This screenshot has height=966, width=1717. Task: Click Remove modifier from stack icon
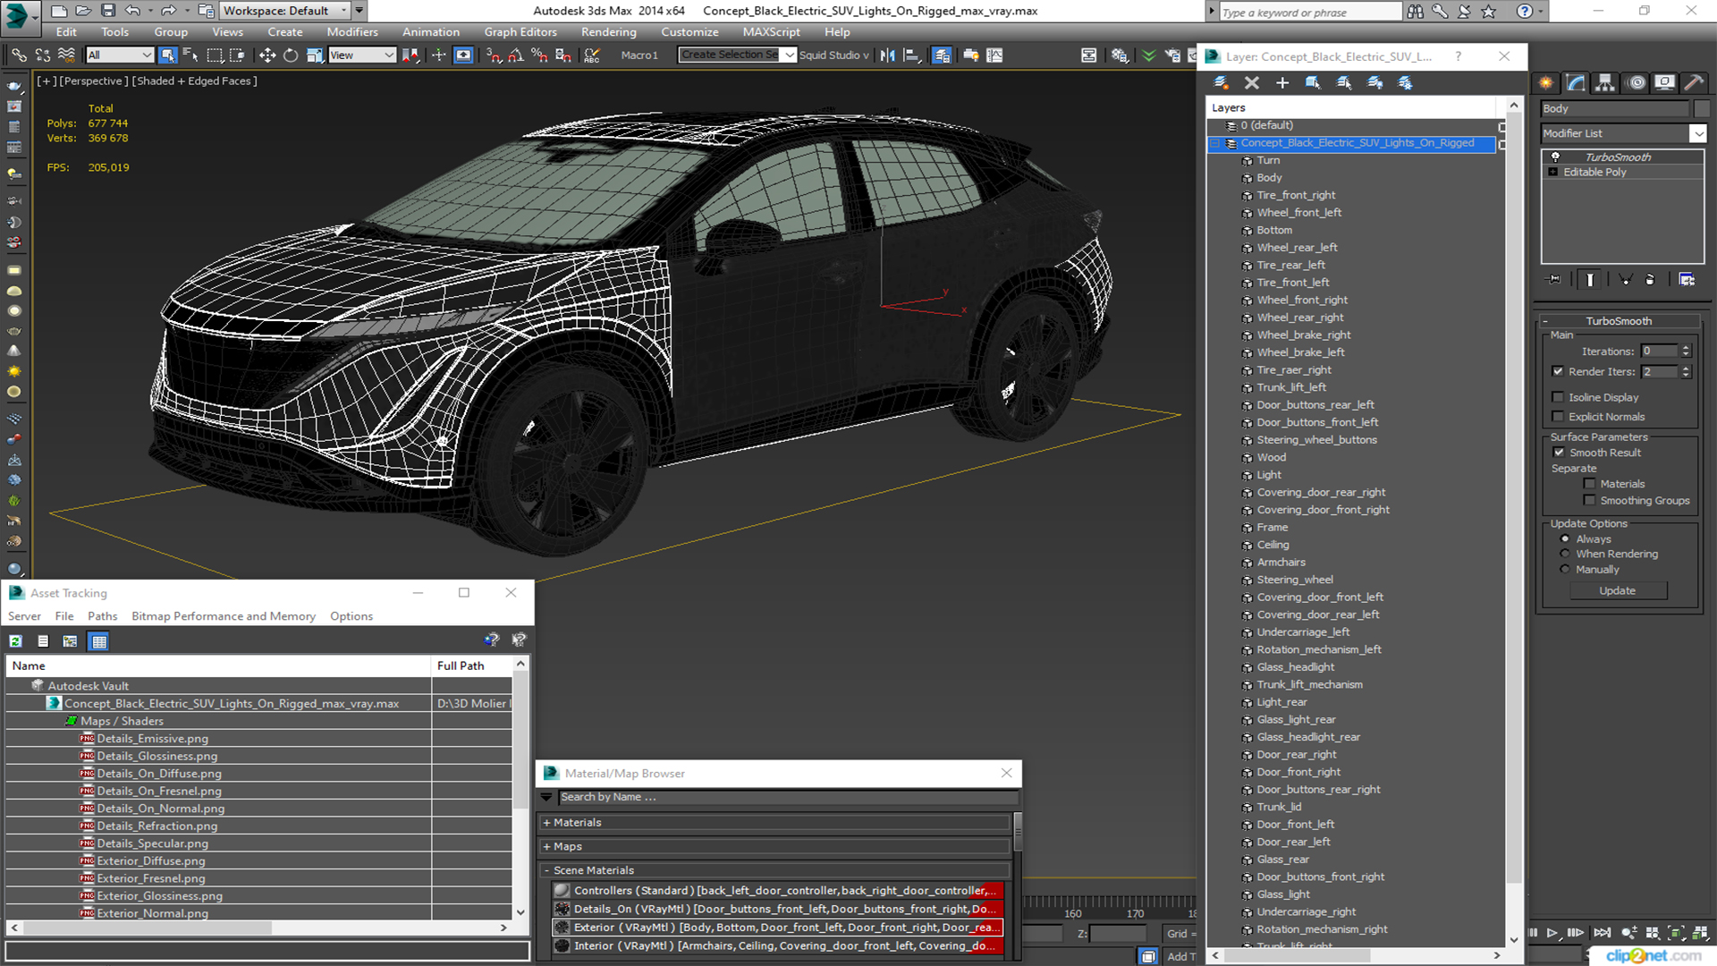(1650, 280)
